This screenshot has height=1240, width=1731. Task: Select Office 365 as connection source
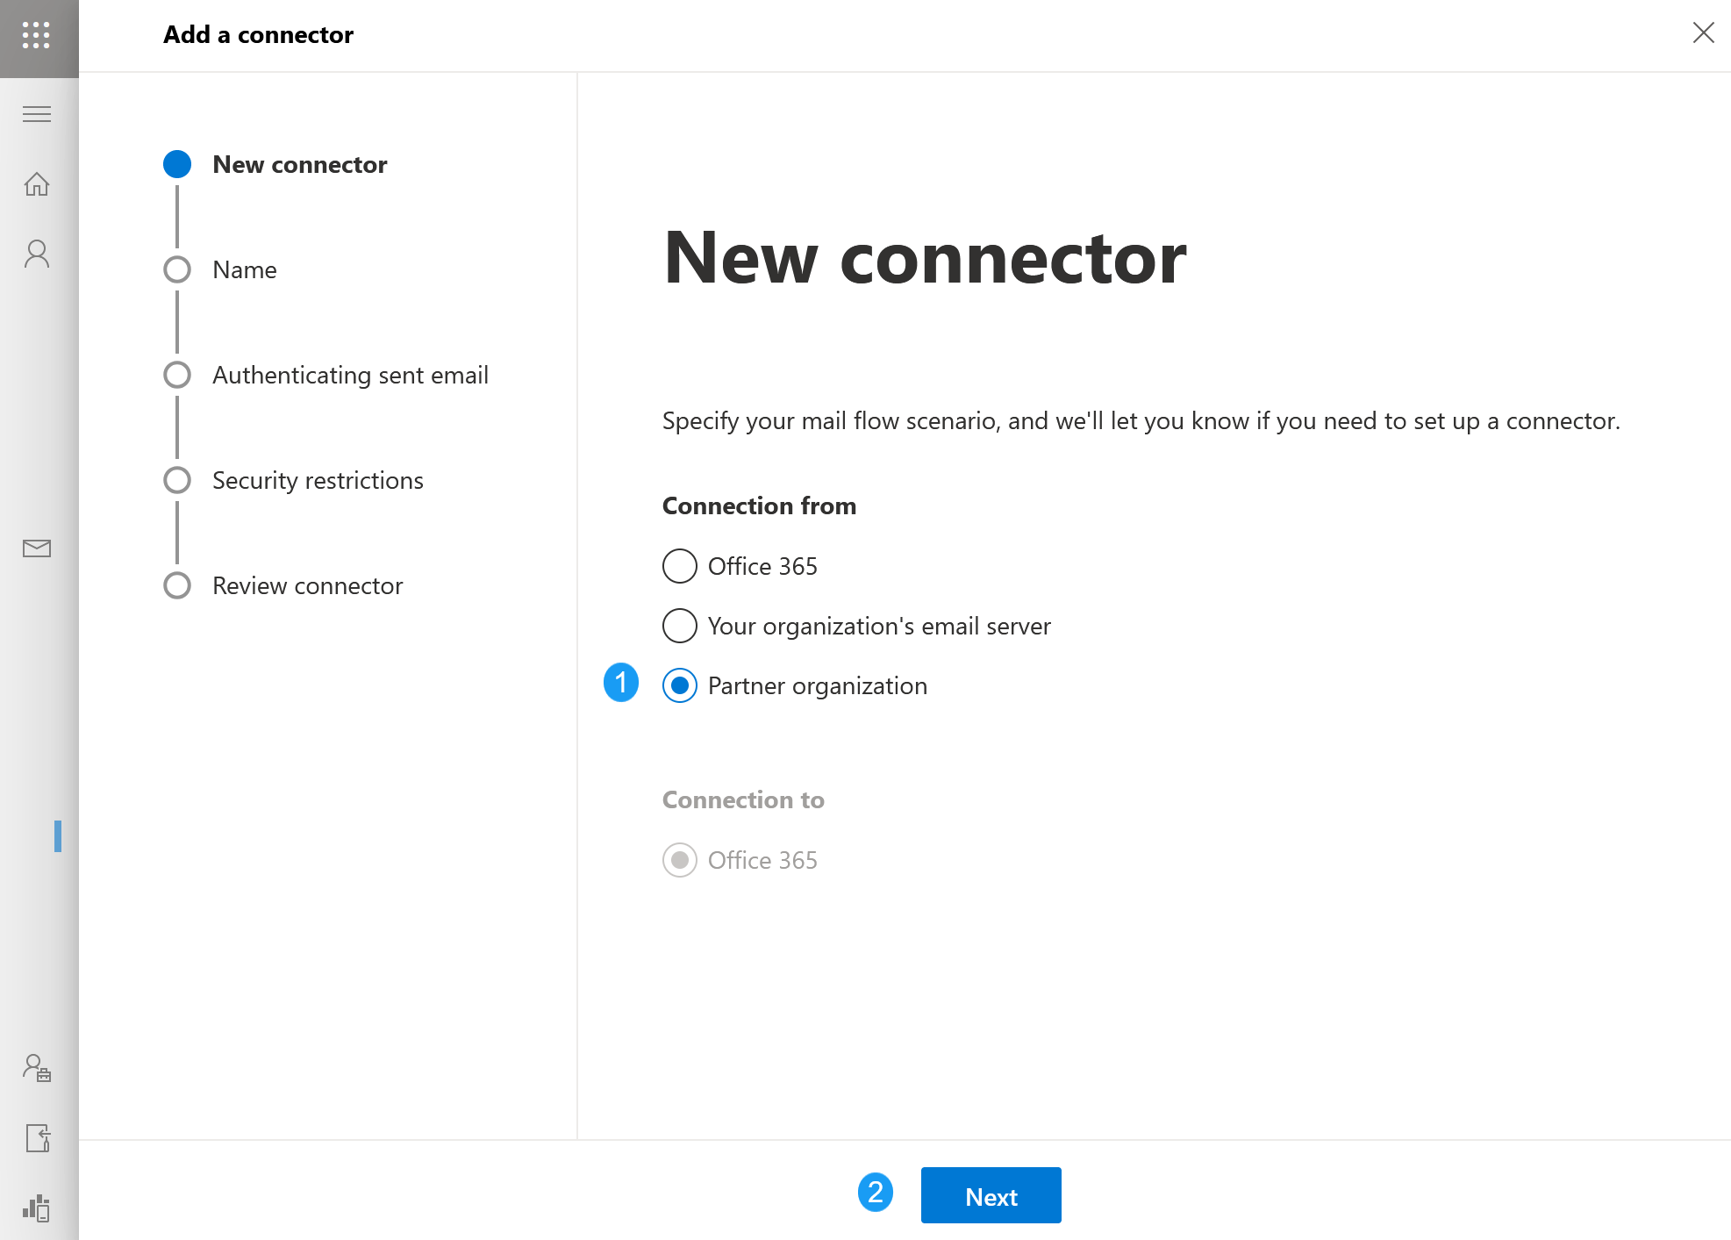(x=680, y=566)
